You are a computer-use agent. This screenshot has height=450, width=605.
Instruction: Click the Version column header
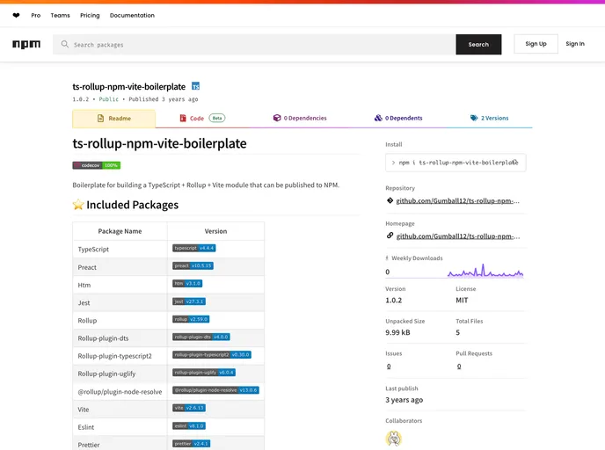pos(215,231)
